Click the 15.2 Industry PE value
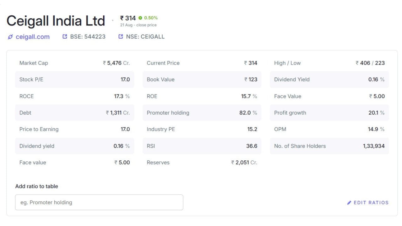Screen dimensions: 402x226 click(252, 129)
